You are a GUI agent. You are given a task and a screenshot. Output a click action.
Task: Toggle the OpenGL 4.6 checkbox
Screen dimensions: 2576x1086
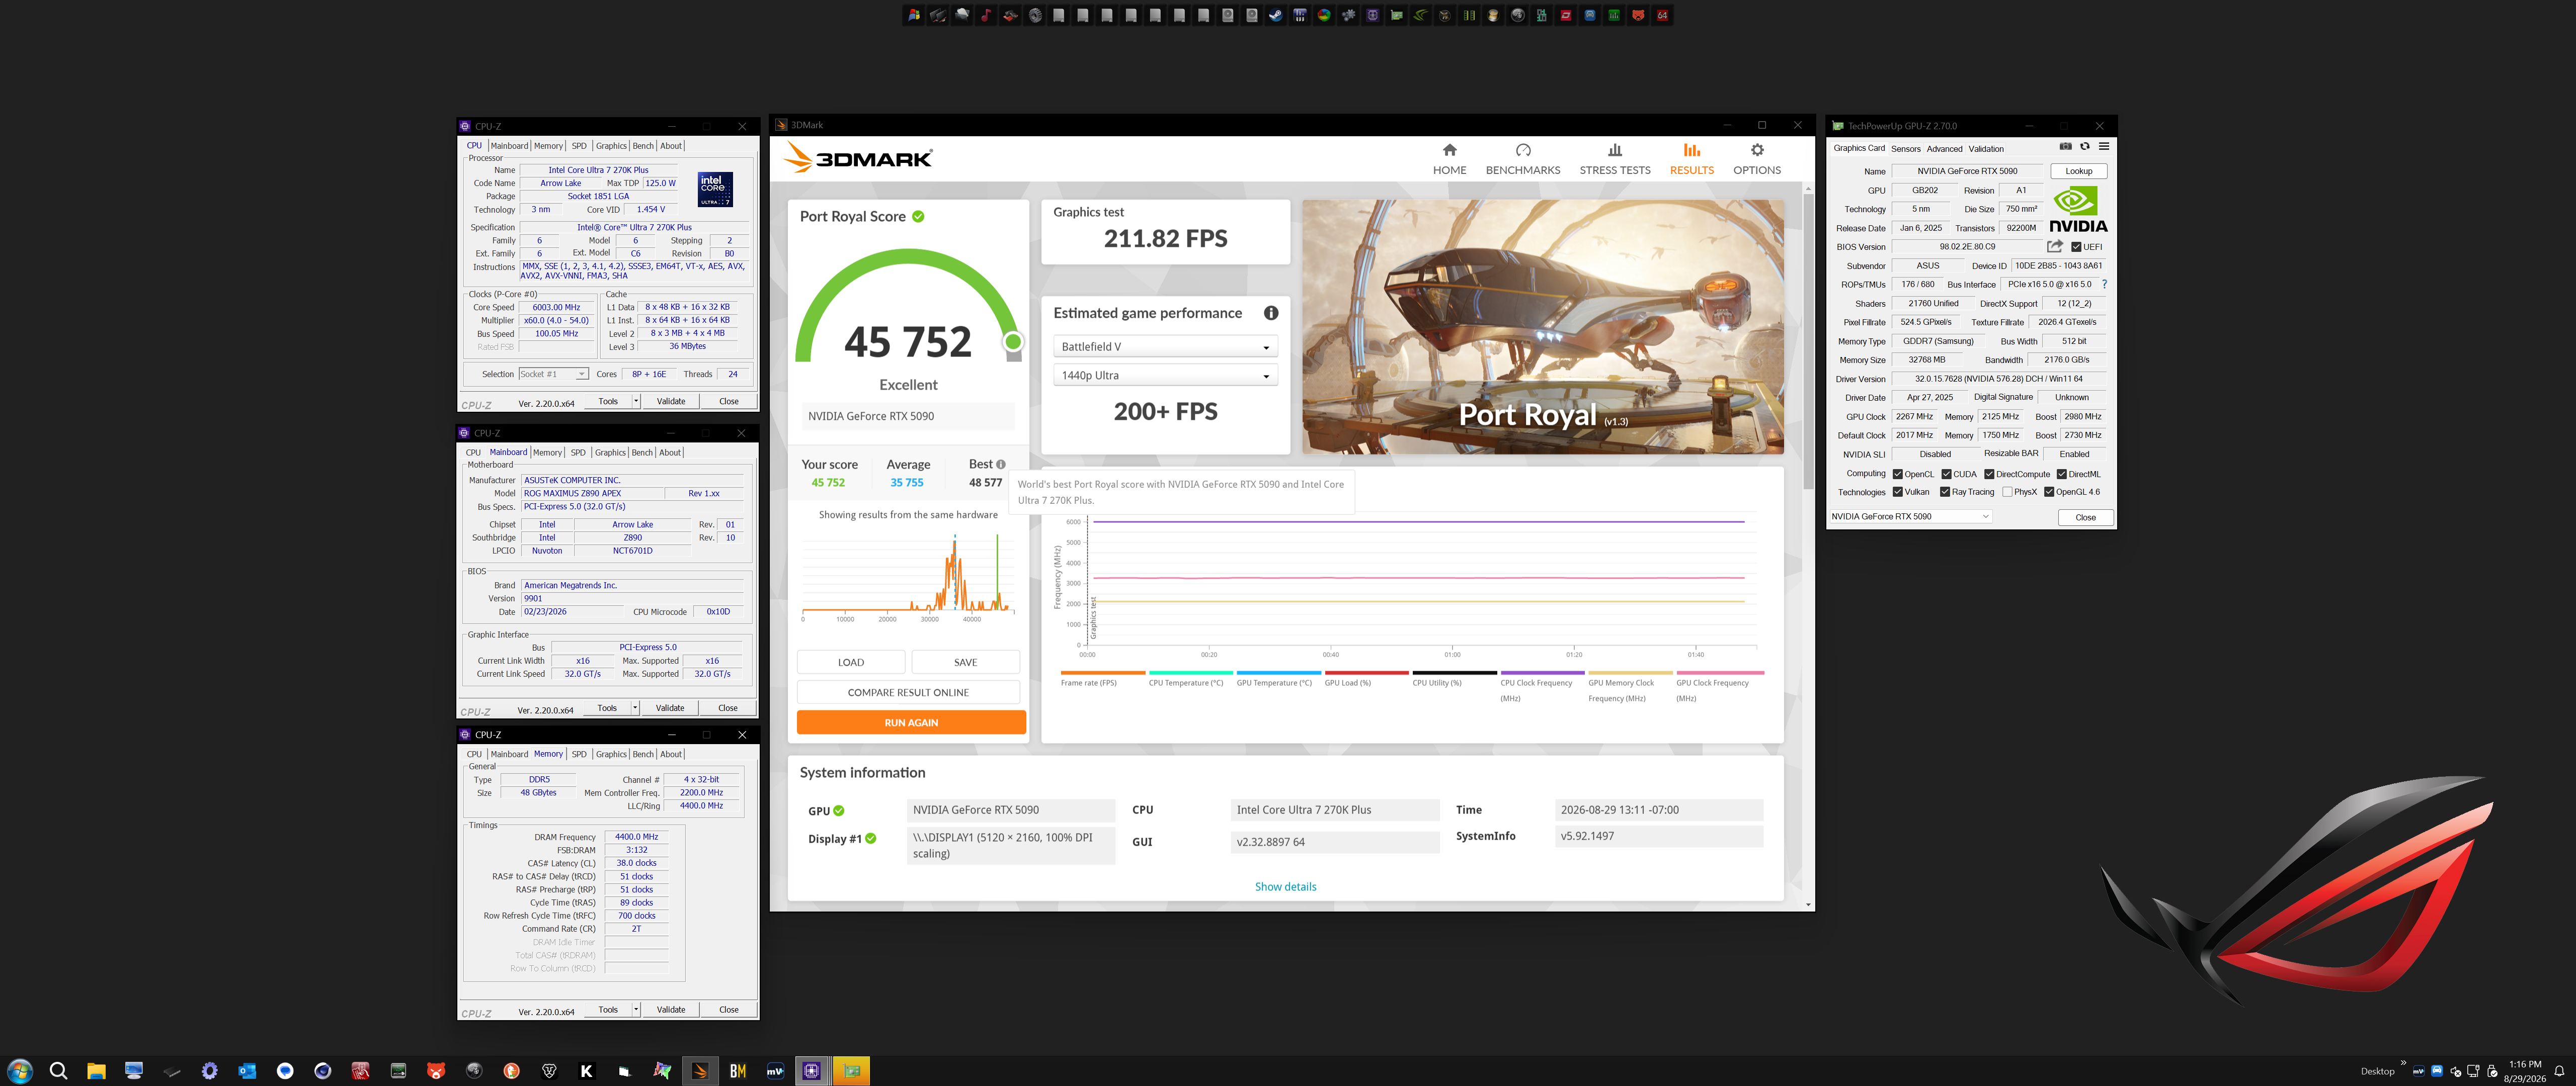(2049, 492)
